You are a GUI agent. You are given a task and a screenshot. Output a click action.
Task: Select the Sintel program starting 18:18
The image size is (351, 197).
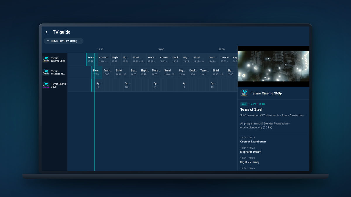click(x=122, y=72)
